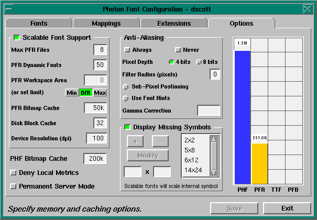Click the plus symbol add button

[x=135, y=141]
